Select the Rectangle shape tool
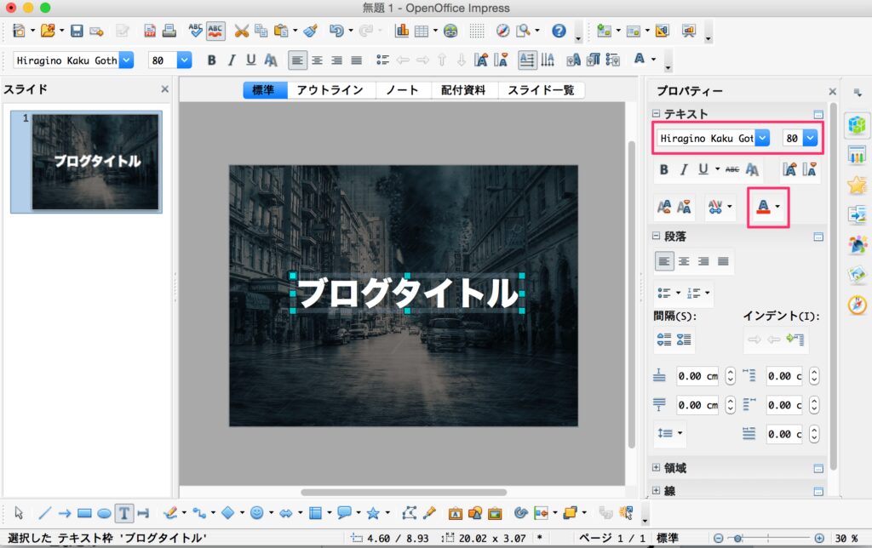872x548 pixels. point(84,513)
